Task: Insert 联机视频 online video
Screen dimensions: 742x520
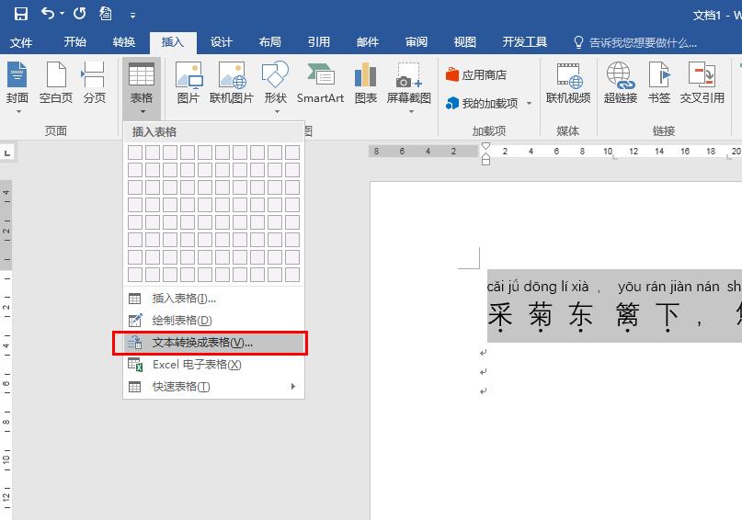Action: point(568,83)
